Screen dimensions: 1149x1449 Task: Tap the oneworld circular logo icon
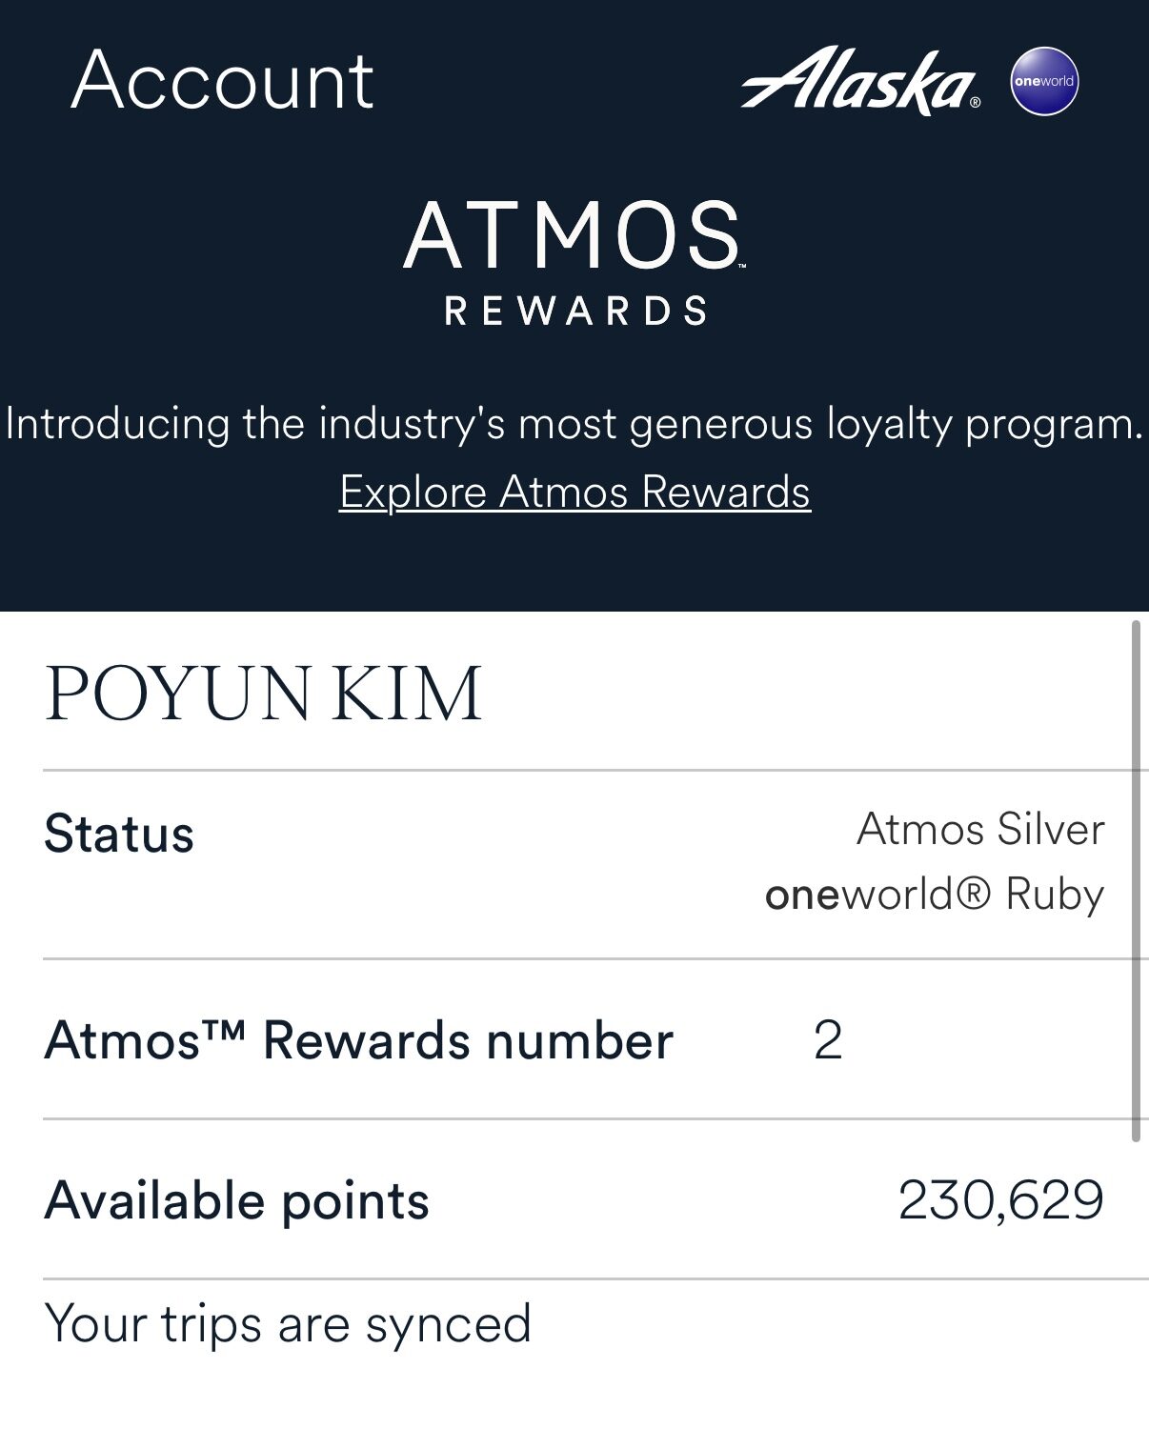[1044, 81]
